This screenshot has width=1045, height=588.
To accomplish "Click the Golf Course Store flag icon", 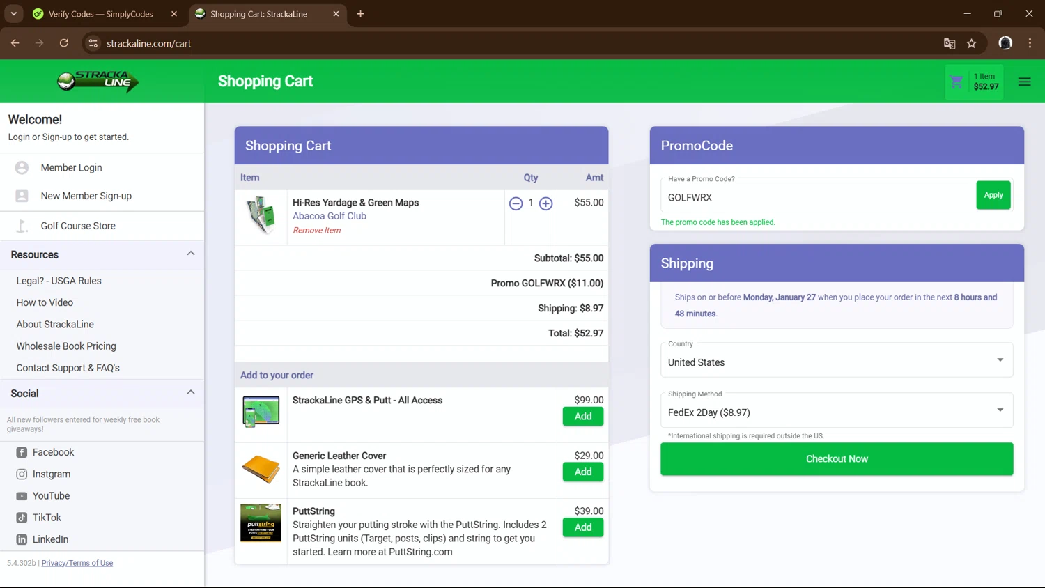I will pyautogui.click(x=22, y=226).
